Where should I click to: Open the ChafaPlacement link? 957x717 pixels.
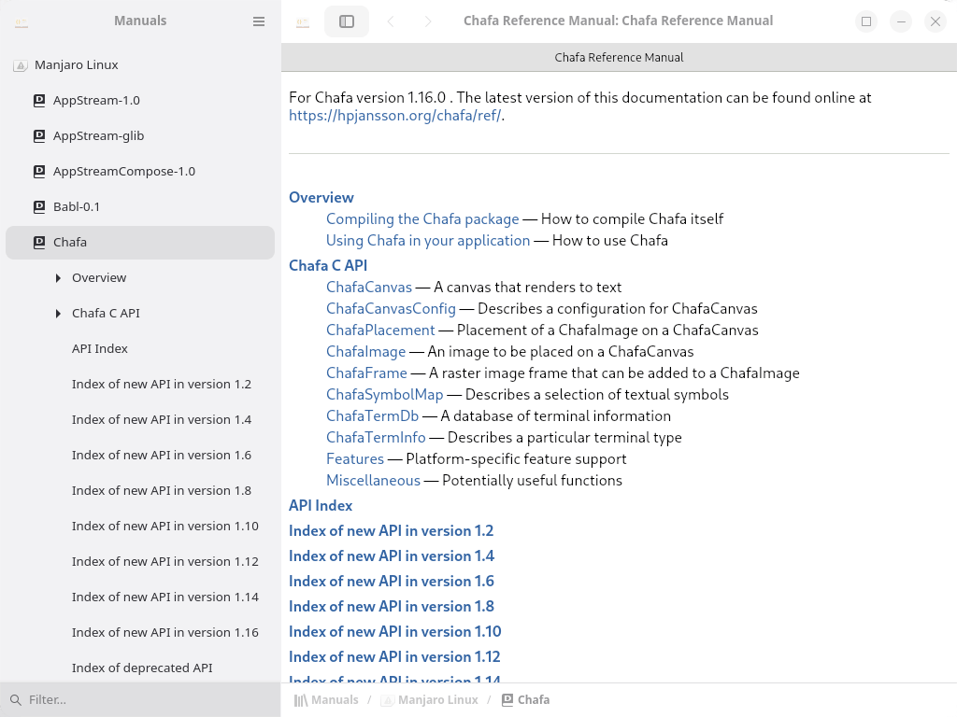pos(380,330)
